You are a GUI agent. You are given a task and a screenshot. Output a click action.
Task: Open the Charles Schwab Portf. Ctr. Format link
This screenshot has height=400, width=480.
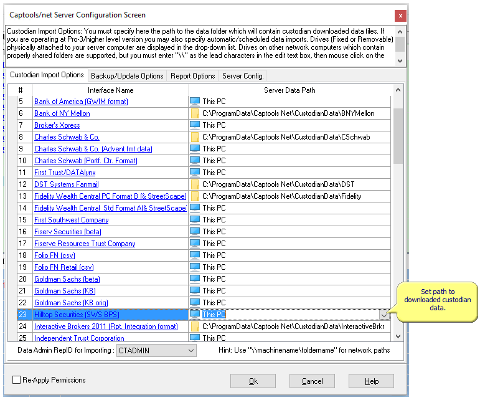click(86, 161)
